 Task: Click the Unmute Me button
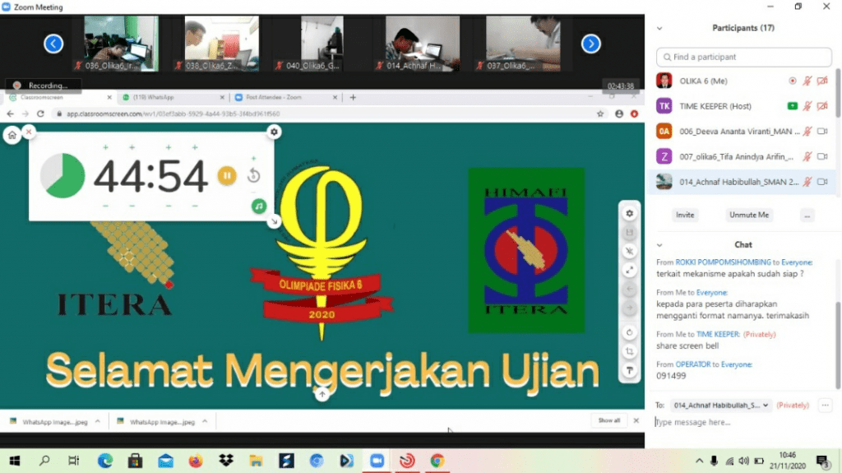[749, 215]
